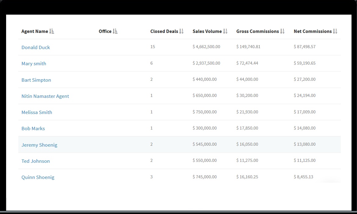
Task: Select the Ted Johnson link
Action: (x=35, y=161)
